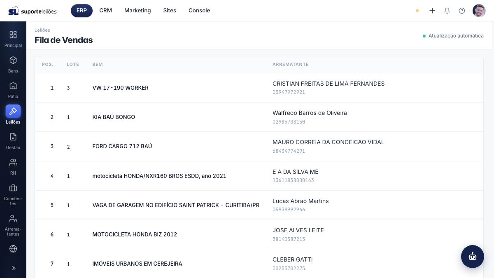Click lot number 2 in FORD CARGO row
This screenshot has width=494, height=278.
tap(68, 147)
